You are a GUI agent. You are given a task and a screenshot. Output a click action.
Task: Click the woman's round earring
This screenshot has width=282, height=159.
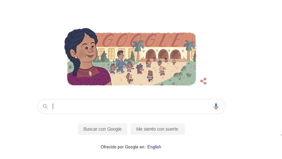[76, 57]
